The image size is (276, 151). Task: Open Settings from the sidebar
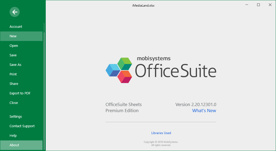(21, 117)
